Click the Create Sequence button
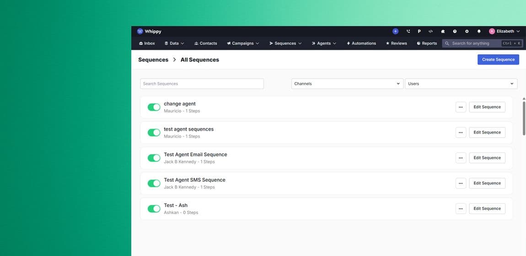Screen dimensions: 526x256 [x=498, y=59]
